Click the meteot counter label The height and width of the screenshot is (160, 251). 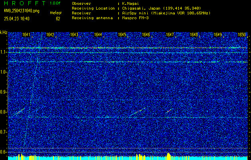point(56,13)
